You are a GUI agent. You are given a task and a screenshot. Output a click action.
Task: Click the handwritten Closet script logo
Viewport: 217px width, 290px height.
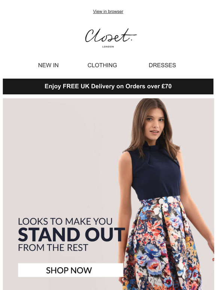tap(110, 35)
